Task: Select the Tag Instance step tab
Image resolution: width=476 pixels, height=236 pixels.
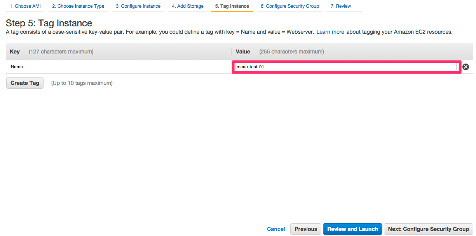Action: pos(232,6)
